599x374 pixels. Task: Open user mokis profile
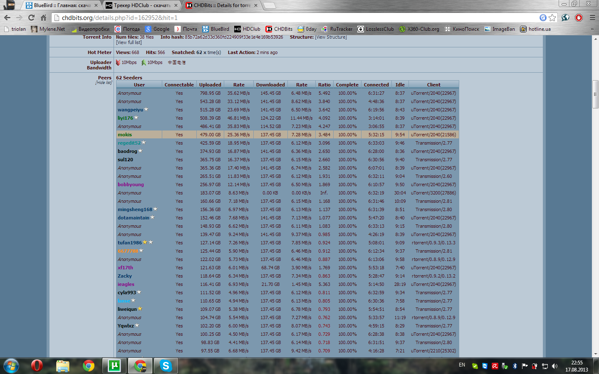pyautogui.click(x=125, y=135)
